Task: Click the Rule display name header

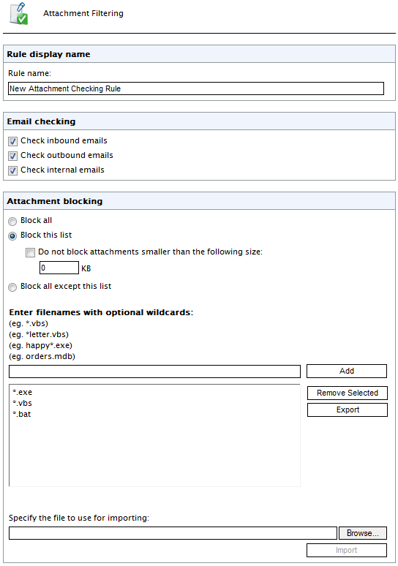Action: tap(199, 54)
